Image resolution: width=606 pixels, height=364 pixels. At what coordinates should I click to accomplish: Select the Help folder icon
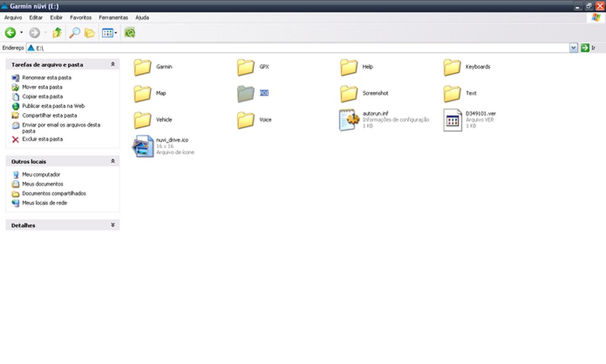tap(349, 67)
